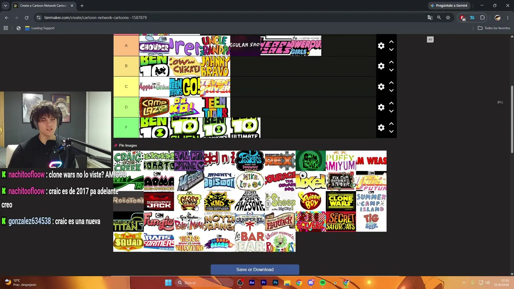Open OBS Studio from taskbar

pyautogui.click(x=240, y=283)
